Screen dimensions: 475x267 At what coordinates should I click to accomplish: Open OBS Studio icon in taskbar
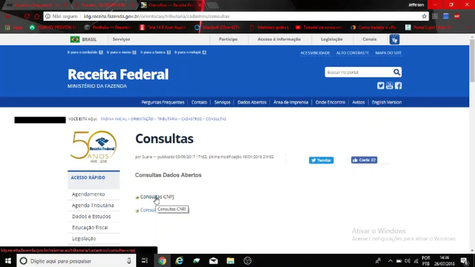pyautogui.click(x=248, y=261)
